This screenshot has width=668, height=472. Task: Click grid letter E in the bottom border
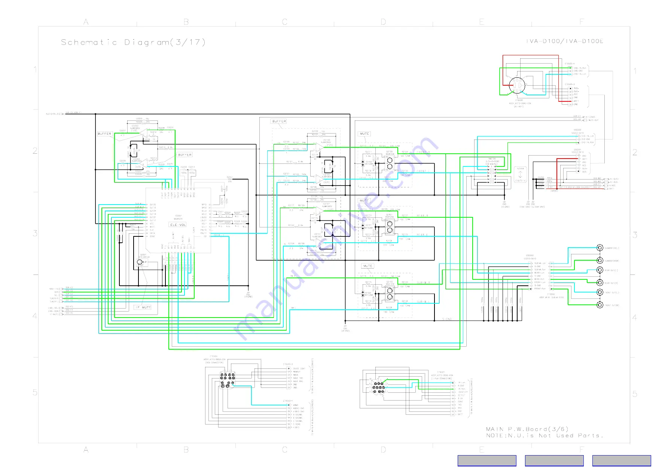click(x=482, y=450)
